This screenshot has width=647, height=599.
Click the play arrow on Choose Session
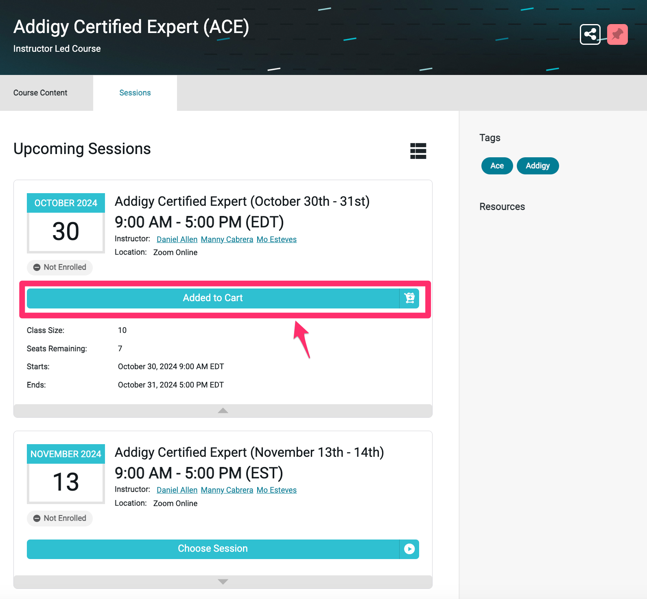409,549
